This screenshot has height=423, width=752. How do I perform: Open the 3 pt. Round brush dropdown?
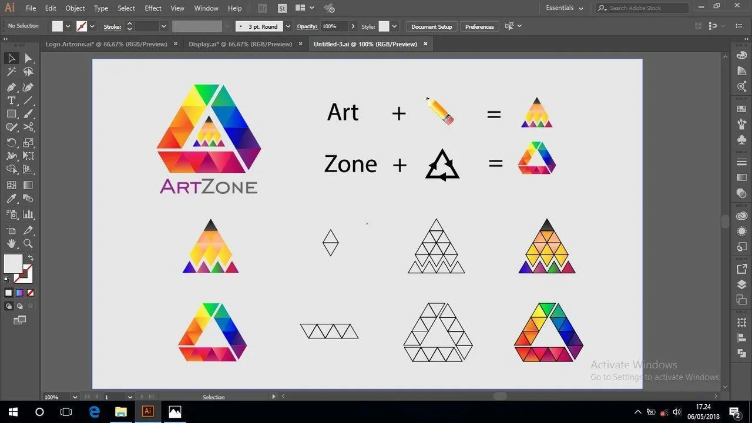[287, 26]
